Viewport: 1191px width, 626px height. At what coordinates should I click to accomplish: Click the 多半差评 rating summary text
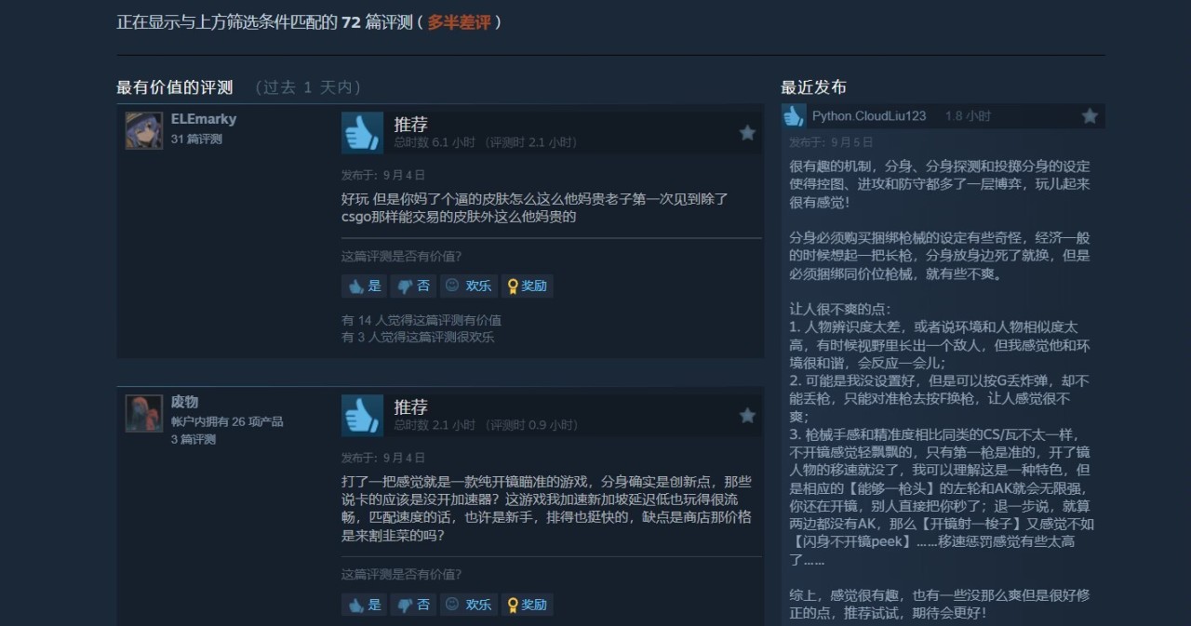[459, 22]
